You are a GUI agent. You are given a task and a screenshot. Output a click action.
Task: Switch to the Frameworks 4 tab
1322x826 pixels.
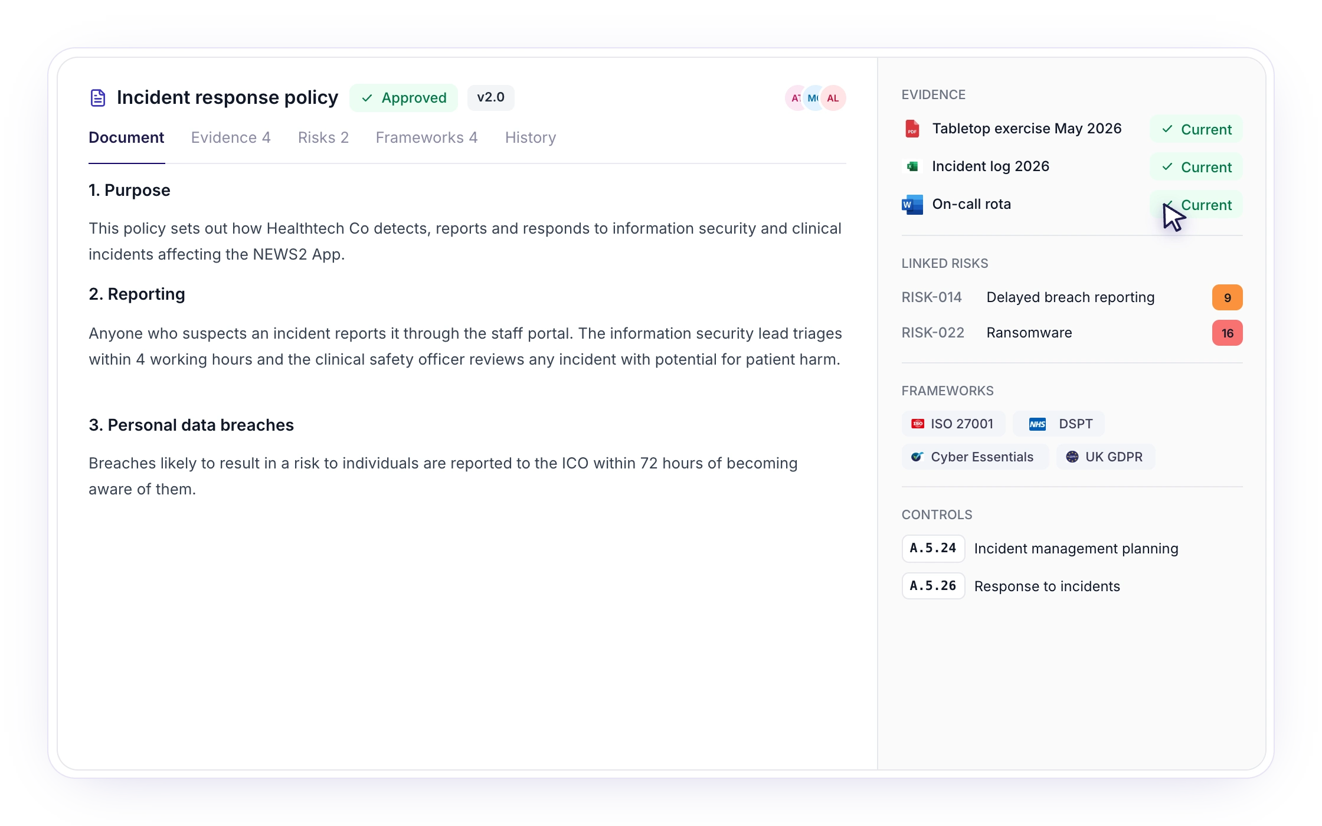427,137
